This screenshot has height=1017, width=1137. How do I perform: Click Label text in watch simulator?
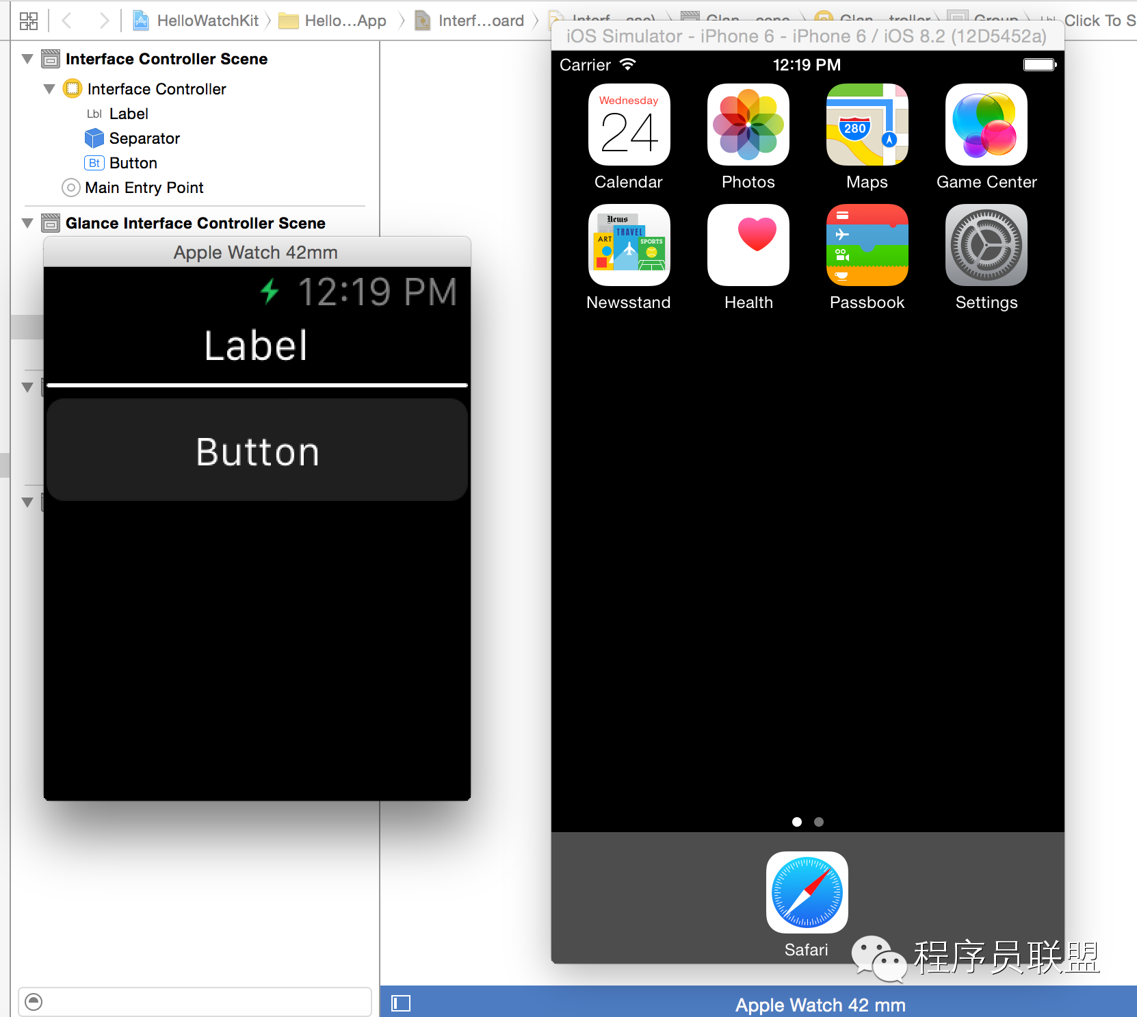[x=256, y=345]
